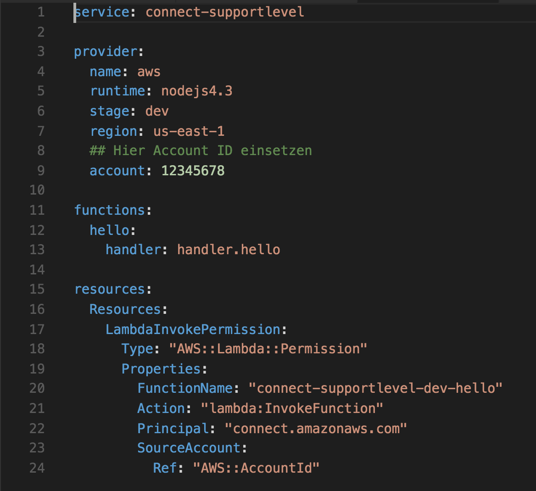The width and height of the screenshot is (536, 491).
Task: Click the value 'dev' on line 6
Action: point(157,112)
